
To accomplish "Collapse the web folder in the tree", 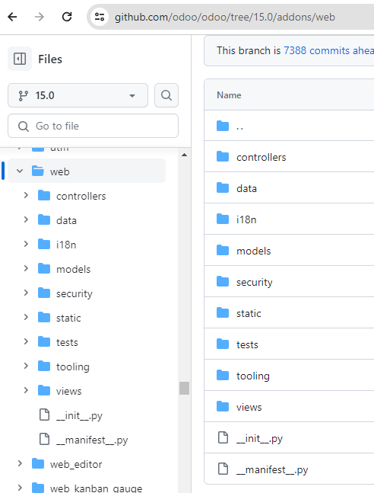I will tap(20, 171).
